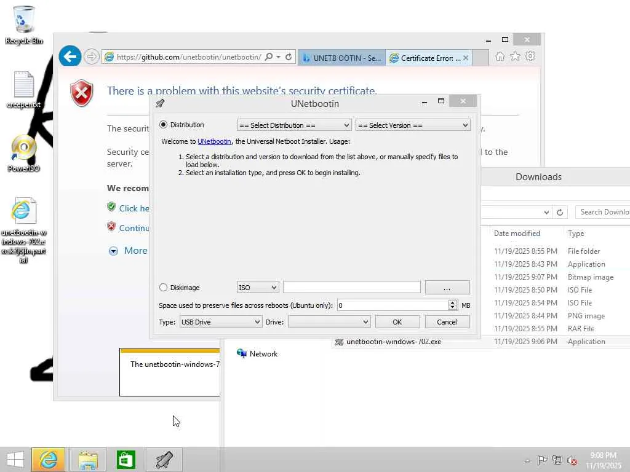630x472 pixels.
Task: Select the 8:43 PM Application row
Action: (556, 264)
